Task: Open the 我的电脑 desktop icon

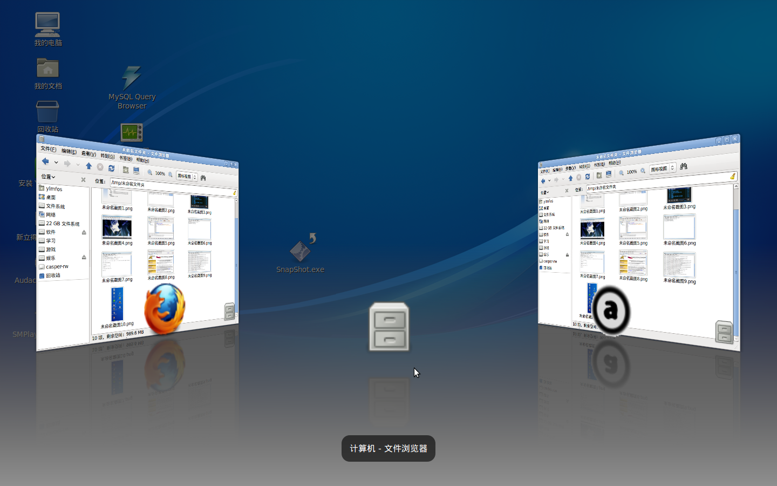Action: (48, 29)
